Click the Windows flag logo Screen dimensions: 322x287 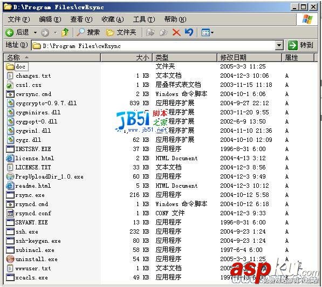click(x=307, y=19)
